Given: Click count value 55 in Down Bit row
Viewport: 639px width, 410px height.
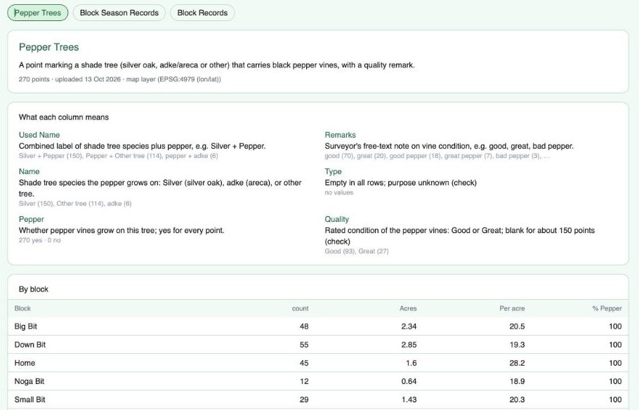Looking at the screenshot, I should coord(304,345).
